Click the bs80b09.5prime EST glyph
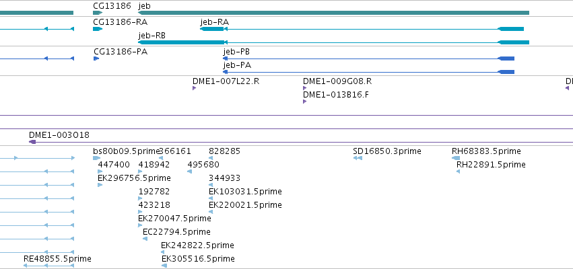The height and width of the screenshot is (269, 573). coord(96,158)
